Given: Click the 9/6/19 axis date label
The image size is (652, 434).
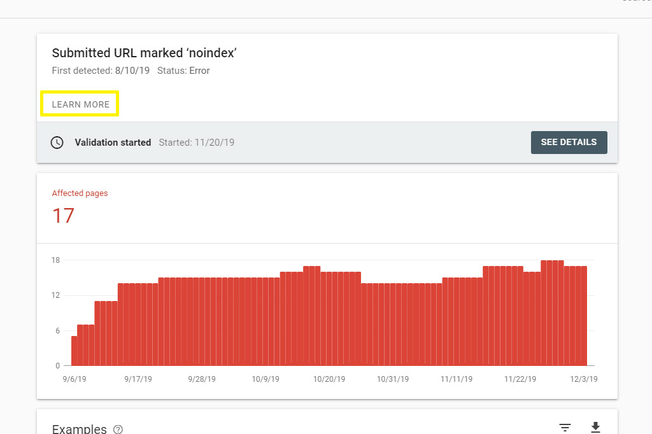Looking at the screenshot, I should [74, 379].
